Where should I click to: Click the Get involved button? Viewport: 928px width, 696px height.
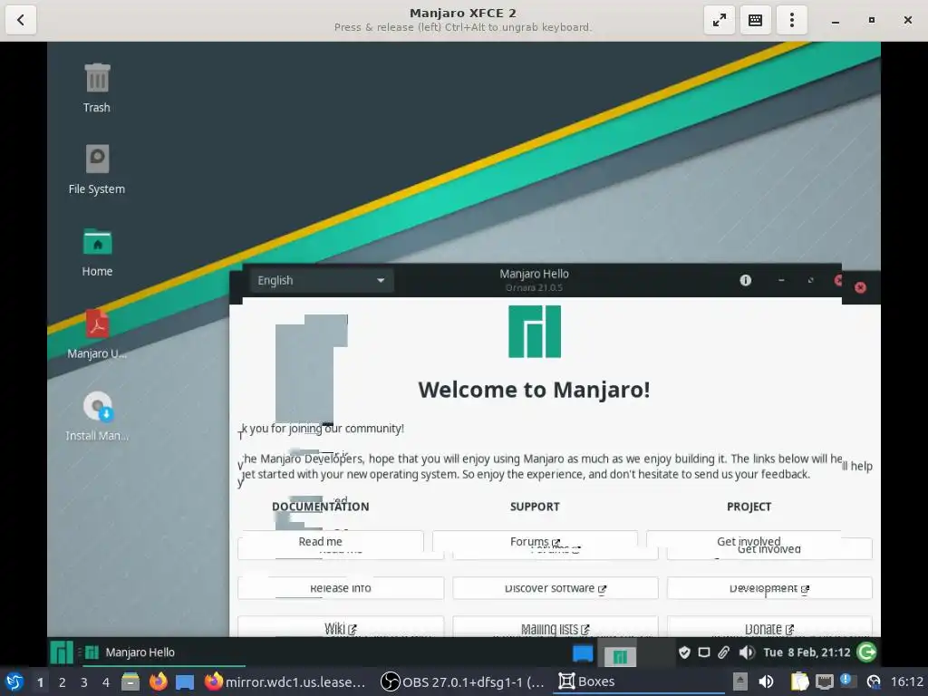coord(749,542)
